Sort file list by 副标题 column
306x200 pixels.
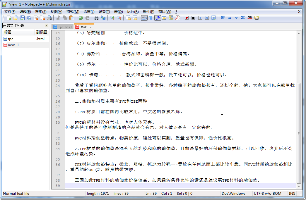tap(42, 32)
